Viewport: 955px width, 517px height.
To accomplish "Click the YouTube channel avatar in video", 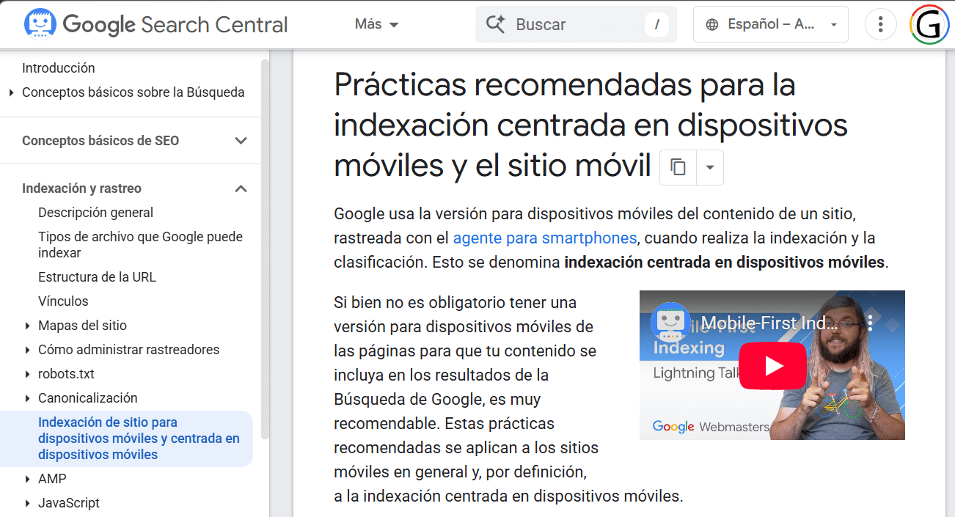I will [670, 322].
